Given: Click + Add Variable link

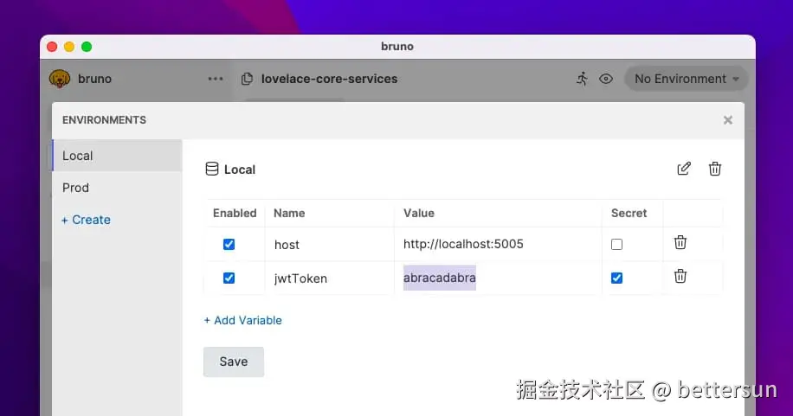Looking at the screenshot, I should coord(242,321).
